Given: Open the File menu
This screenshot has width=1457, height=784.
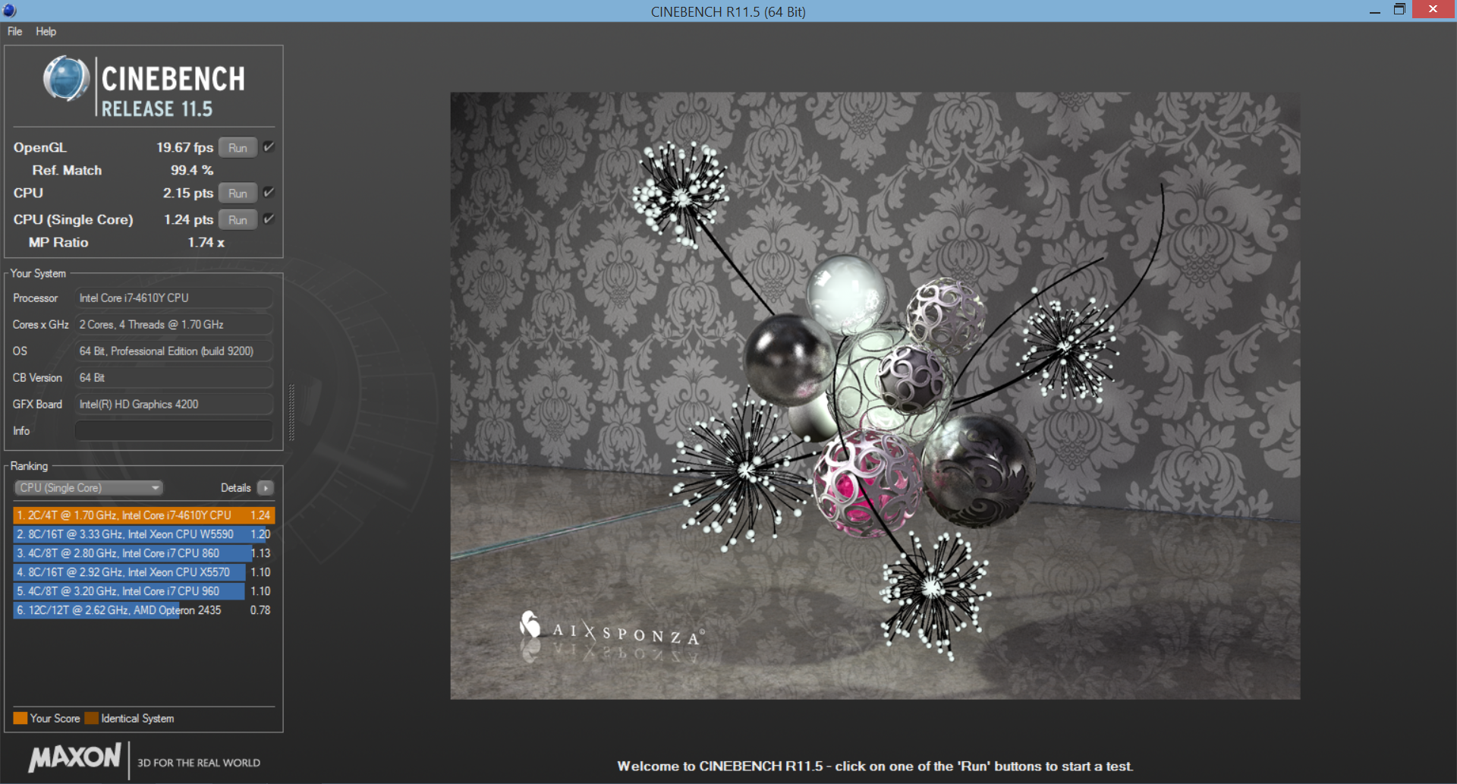Looking at the screenshot, I should point(14,31).
